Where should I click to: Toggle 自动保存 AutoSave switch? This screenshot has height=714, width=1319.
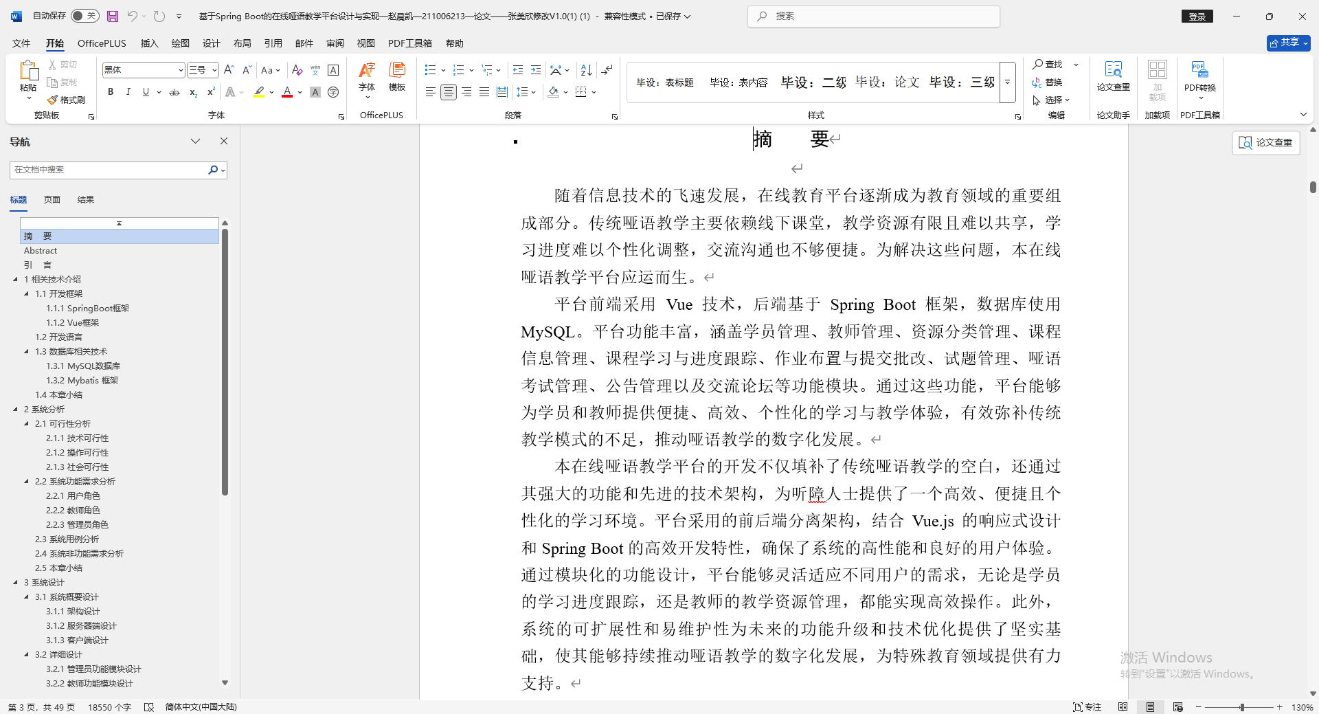[84, 15]
